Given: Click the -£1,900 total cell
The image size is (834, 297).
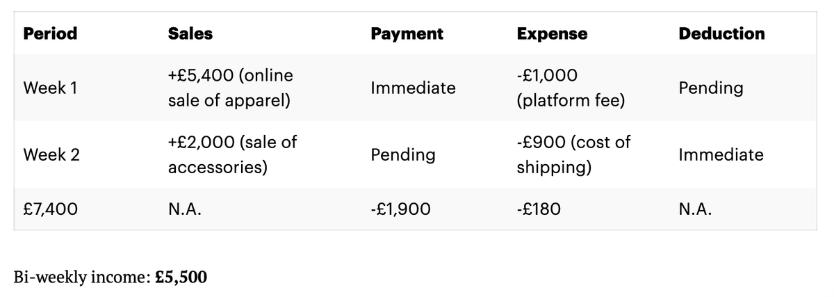Looking at the screenshot, I should (401, 208).
